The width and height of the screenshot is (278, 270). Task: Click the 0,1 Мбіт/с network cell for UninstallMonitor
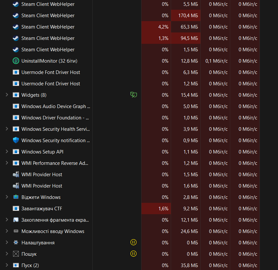[x=215, y=61]
